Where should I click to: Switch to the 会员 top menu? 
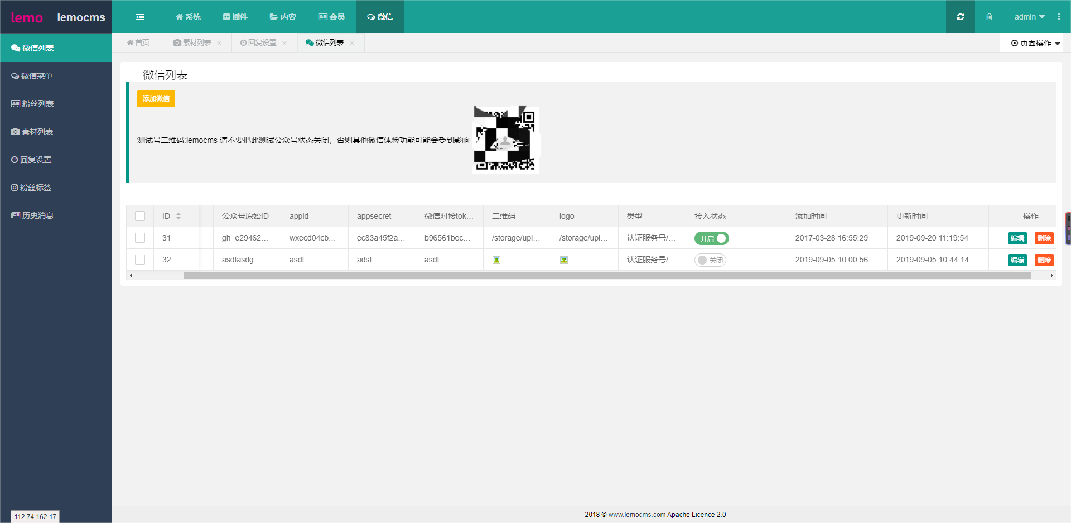[x=332, y=17]
